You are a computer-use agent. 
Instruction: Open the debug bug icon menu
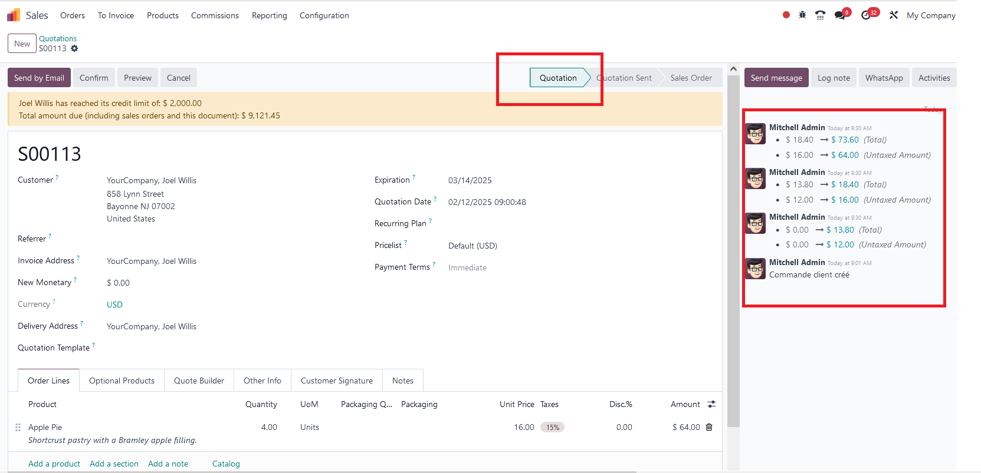click(802, 15)
